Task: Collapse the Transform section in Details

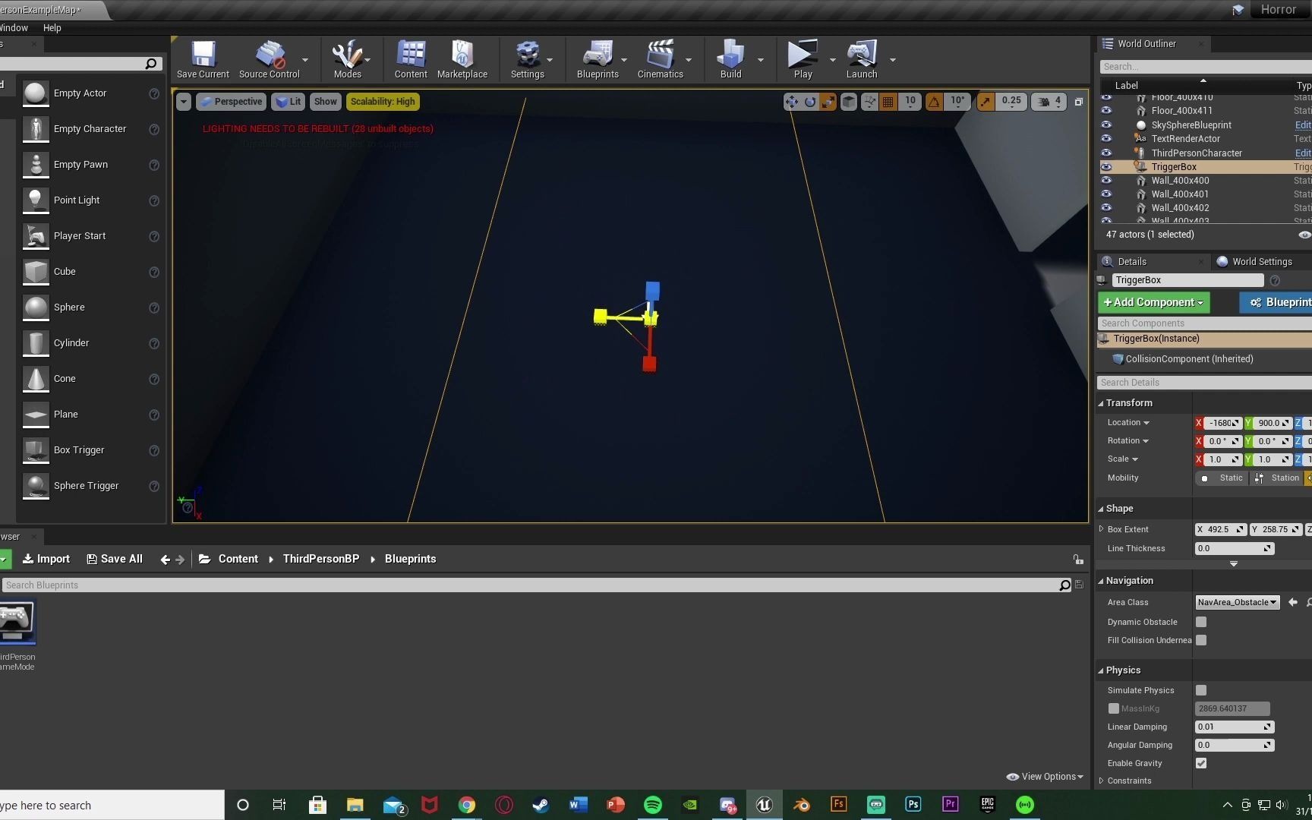Action: point(1101,402)
